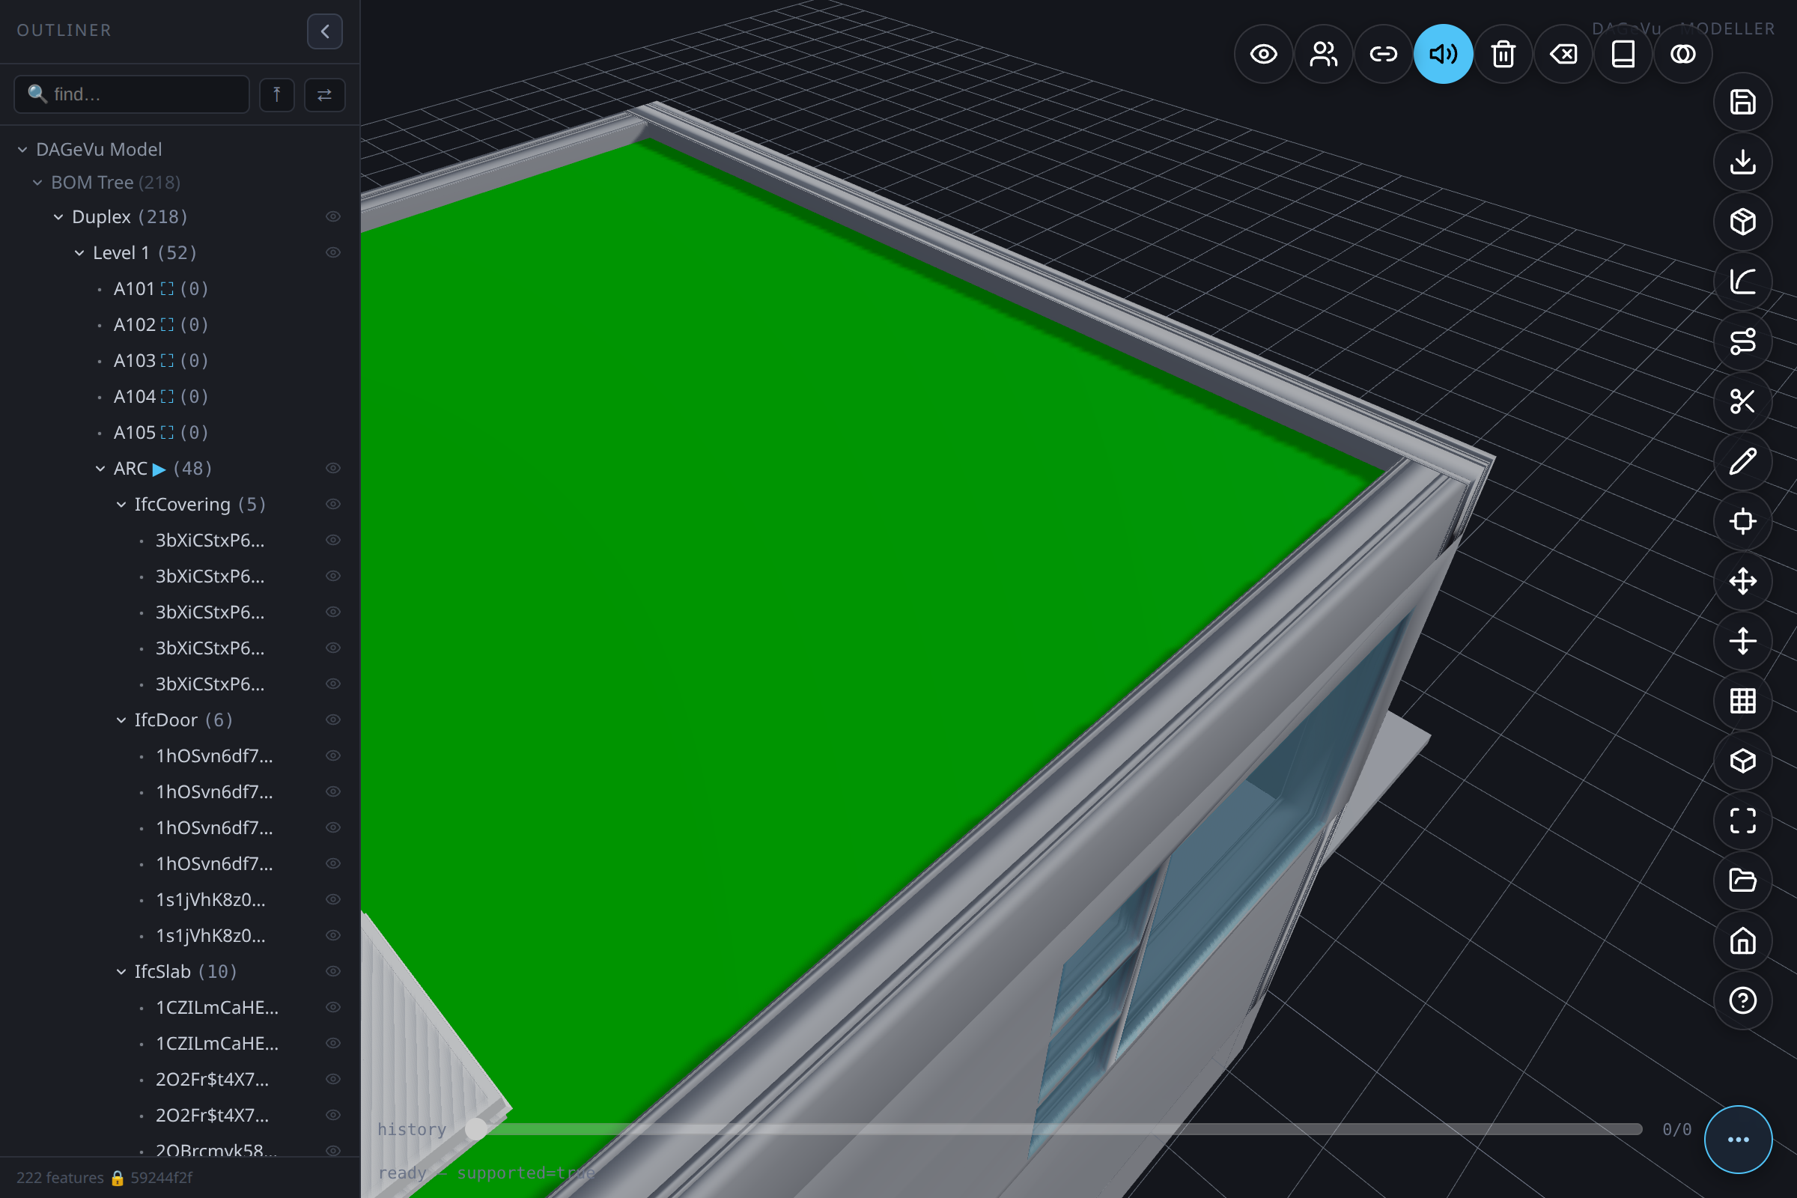Viewport: 1797px width, 1198px height.
Task: Toggle visibility of Duplex node
Action: pyautogui.click(x=333, y=217)
